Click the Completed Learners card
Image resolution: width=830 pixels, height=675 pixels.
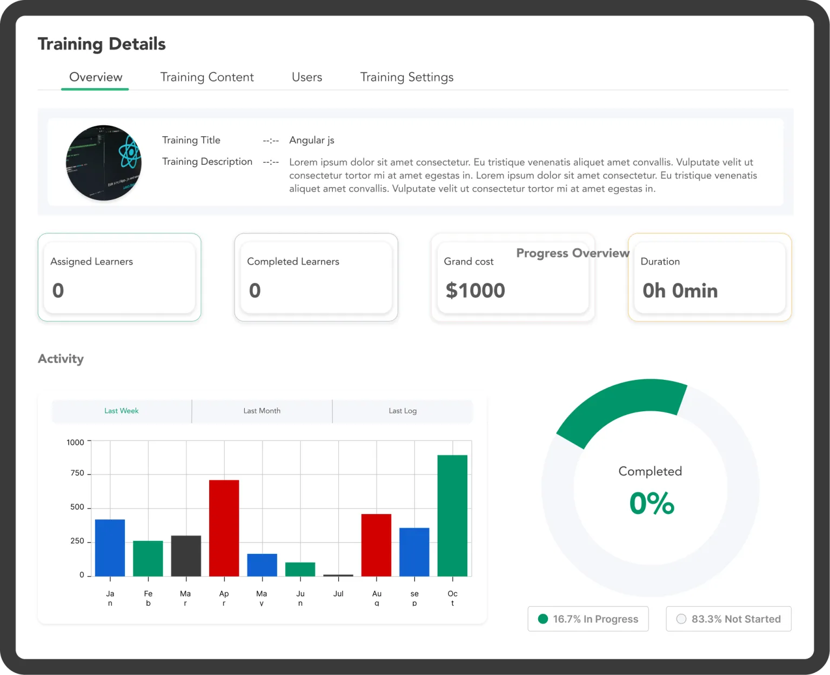[x=316, y=277]
